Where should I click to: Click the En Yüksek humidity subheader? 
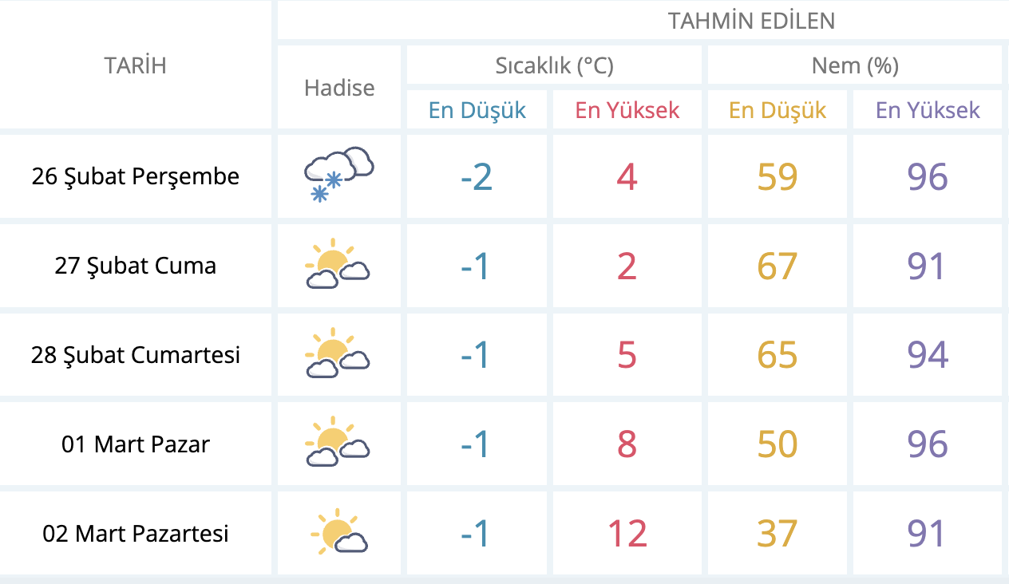pos(928,110)
